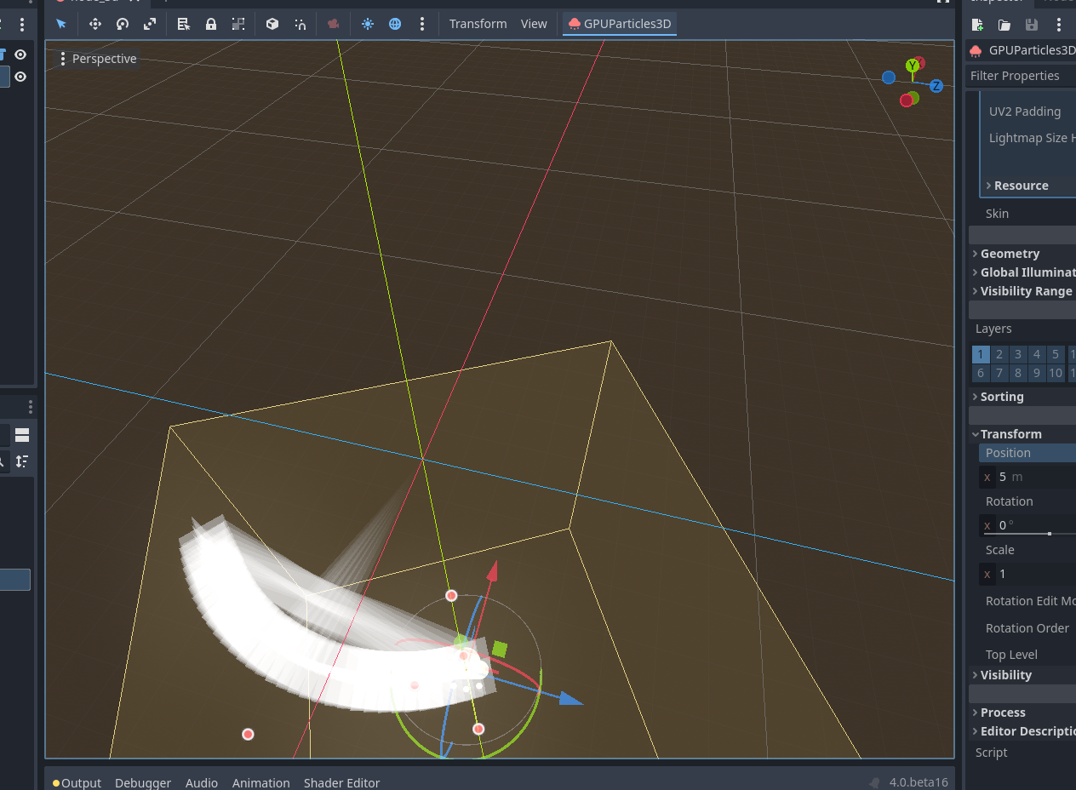Viewport: 1076px width, 790px height.
Task: Select the Rotate mode tool
Action: tap(122, 23)
